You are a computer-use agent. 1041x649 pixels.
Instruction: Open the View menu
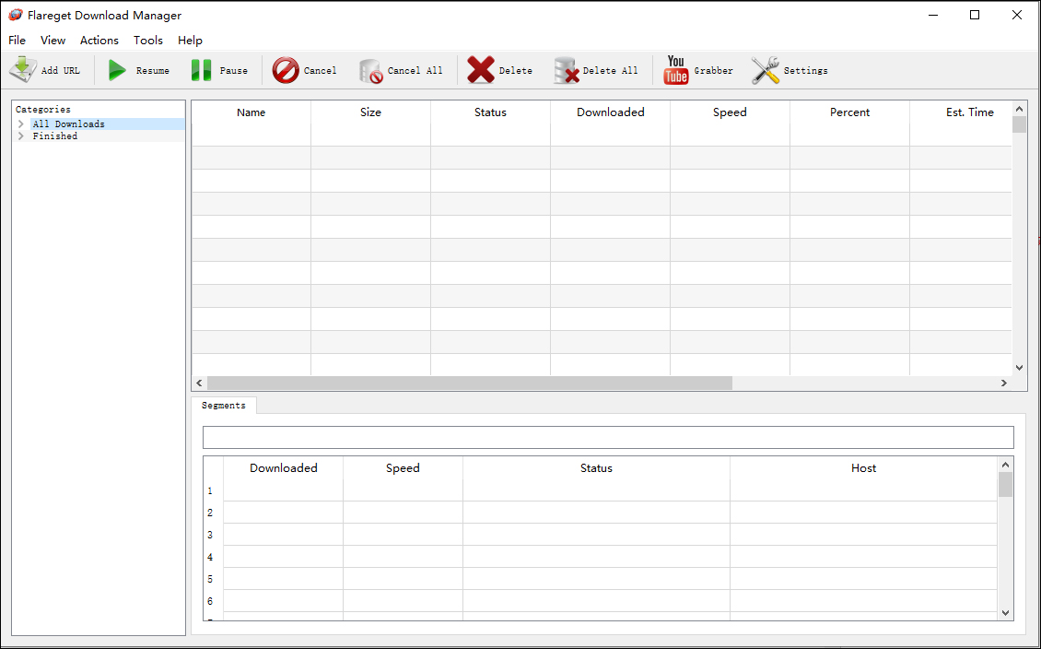pyautogui.click(x=53, y=41)
